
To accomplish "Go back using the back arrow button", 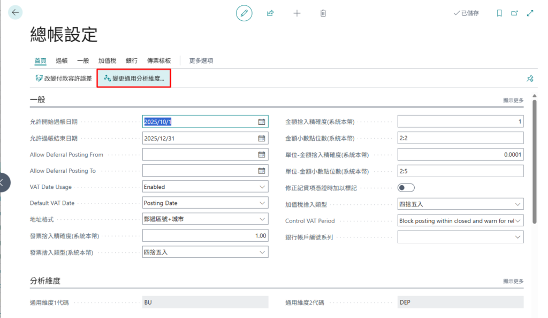I will (15, 13).
